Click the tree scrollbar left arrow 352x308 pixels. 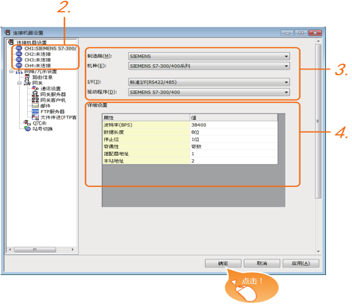tap(10, 250)
